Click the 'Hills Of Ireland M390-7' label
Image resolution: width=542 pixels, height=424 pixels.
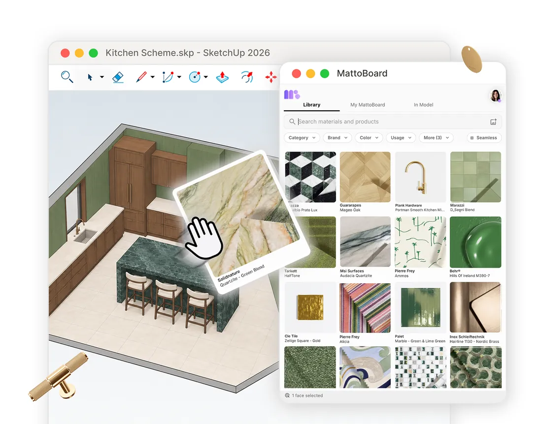470,275
